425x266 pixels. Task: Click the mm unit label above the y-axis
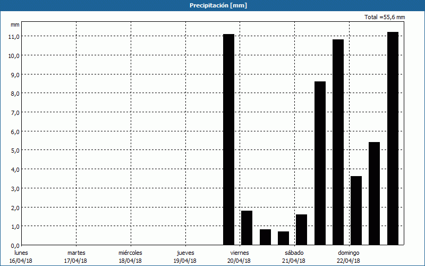14,24
